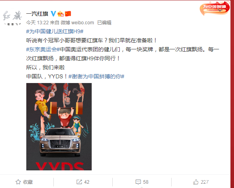Click the blue V verification badge

tap(53, 14)
